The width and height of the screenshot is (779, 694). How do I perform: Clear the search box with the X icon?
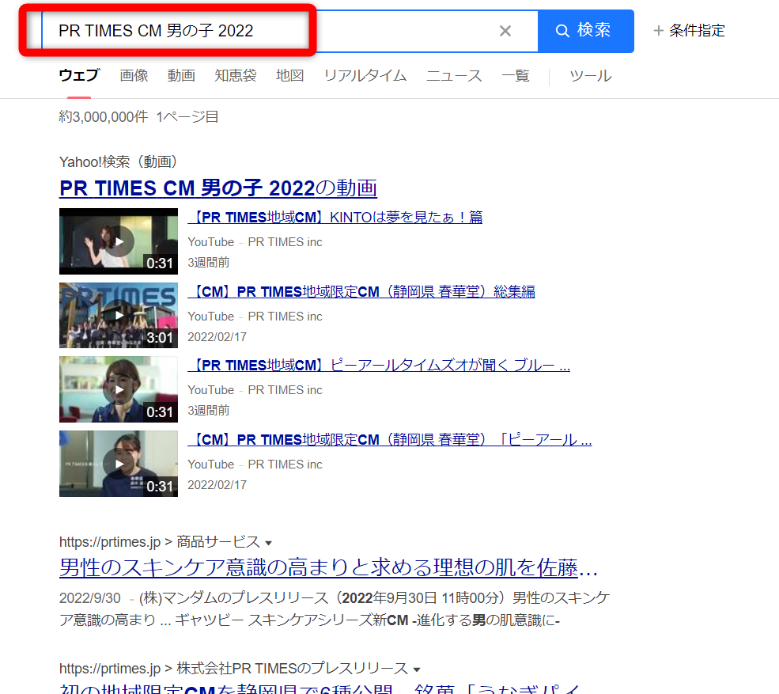[505, 31]
